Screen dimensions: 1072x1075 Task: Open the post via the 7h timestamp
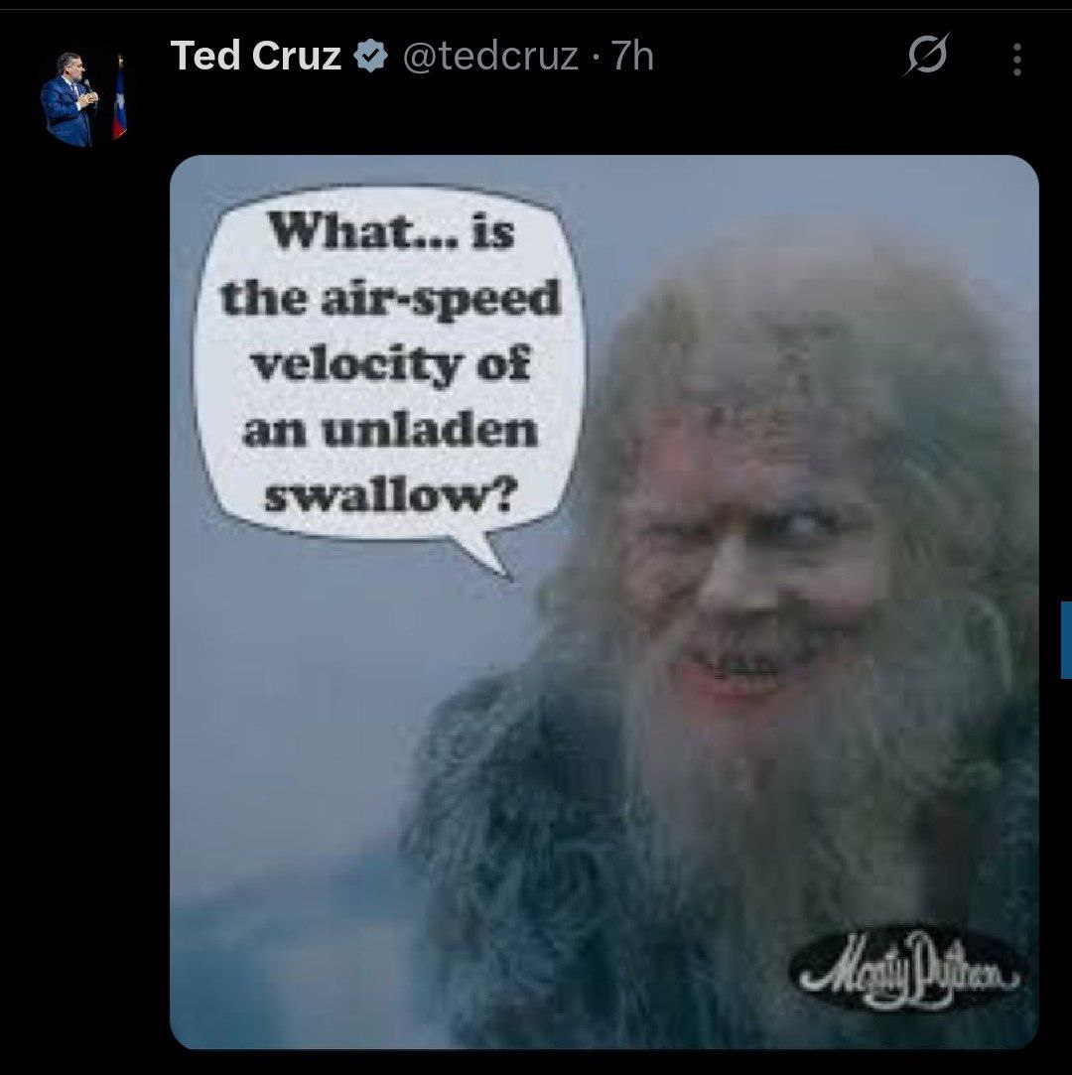tap(632, 56)
